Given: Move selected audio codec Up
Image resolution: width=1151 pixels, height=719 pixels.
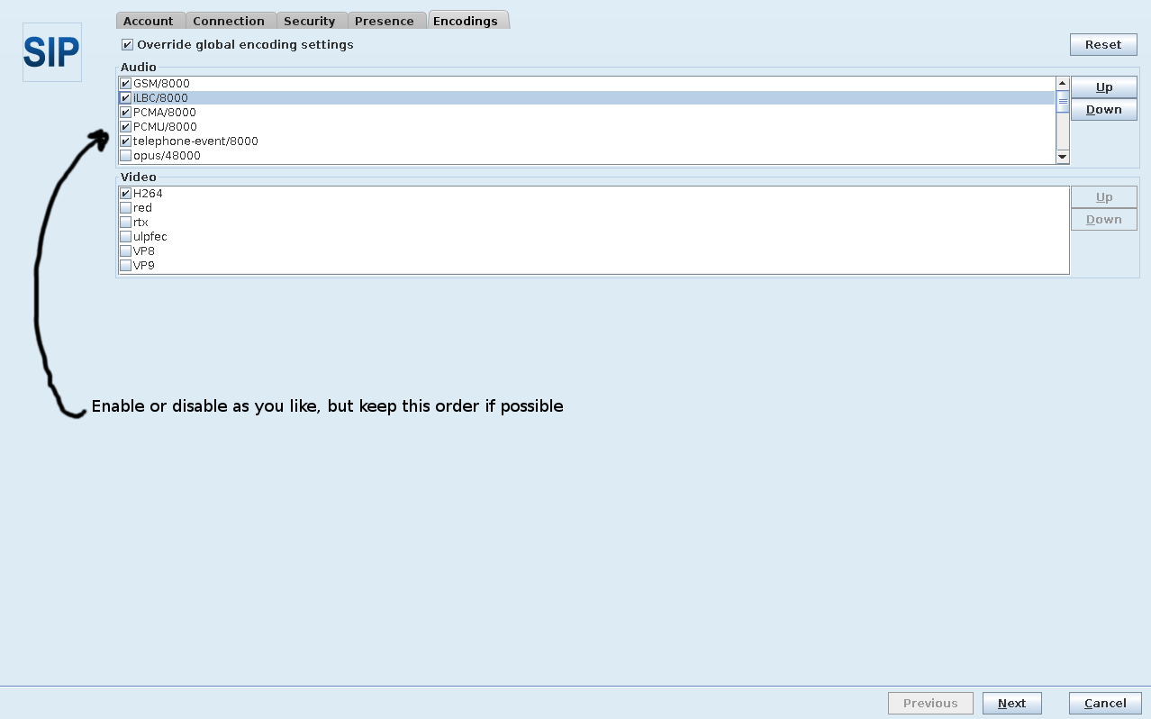Looking at the screenshot, I should (x=1103, y=87).
